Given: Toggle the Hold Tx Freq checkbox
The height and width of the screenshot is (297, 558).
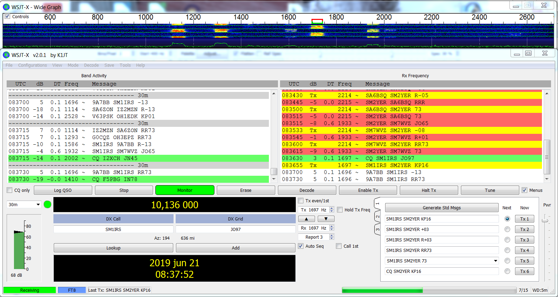Looking at the screenshot, I should click(340, 210).
